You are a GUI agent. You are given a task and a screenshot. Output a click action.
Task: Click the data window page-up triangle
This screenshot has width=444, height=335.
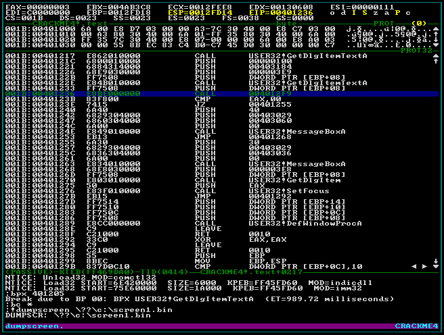tap(436, 29)
